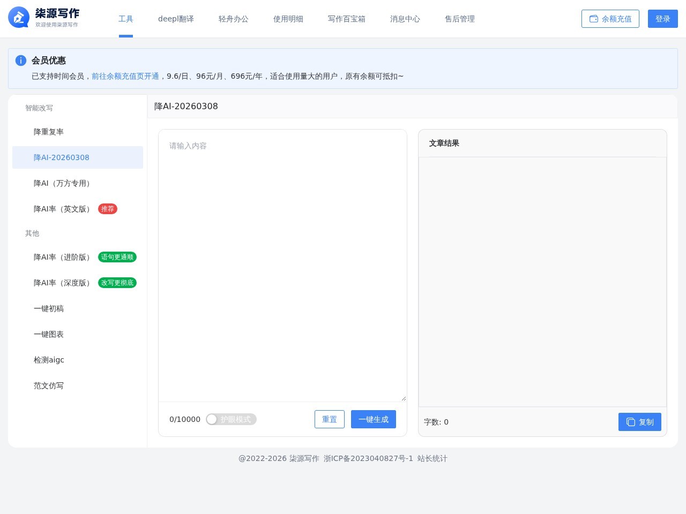Open the 站长统计 footer link
Viewport: 686px width, 514px height.
coord(433,458)
